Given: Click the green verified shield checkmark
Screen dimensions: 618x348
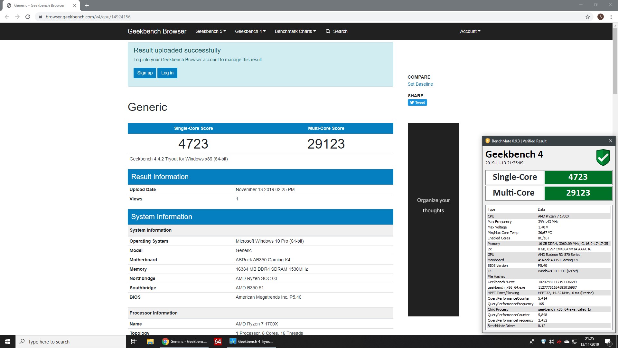Looking at the screenshot, I should tap(603, 158).
